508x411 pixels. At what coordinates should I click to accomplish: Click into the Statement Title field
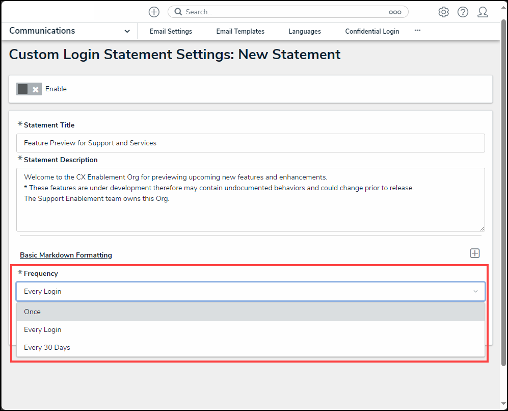(x=250, y=143)
